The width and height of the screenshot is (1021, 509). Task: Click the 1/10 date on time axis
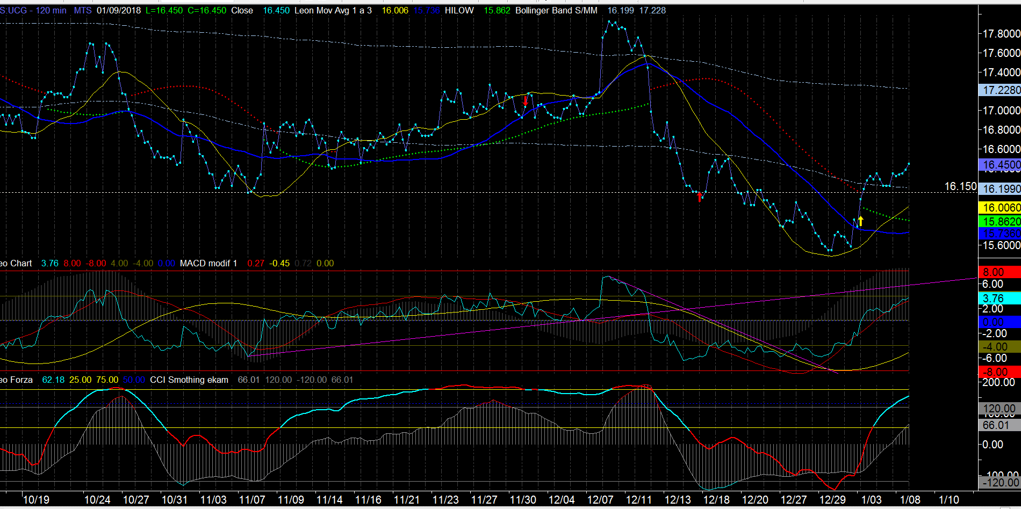point(948,500)
